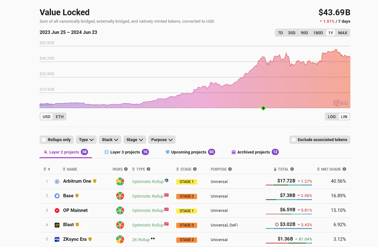Click the info icon next to MKT SHARE

tap(344, 169)
